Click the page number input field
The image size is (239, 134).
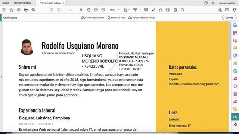pos(66,10)
